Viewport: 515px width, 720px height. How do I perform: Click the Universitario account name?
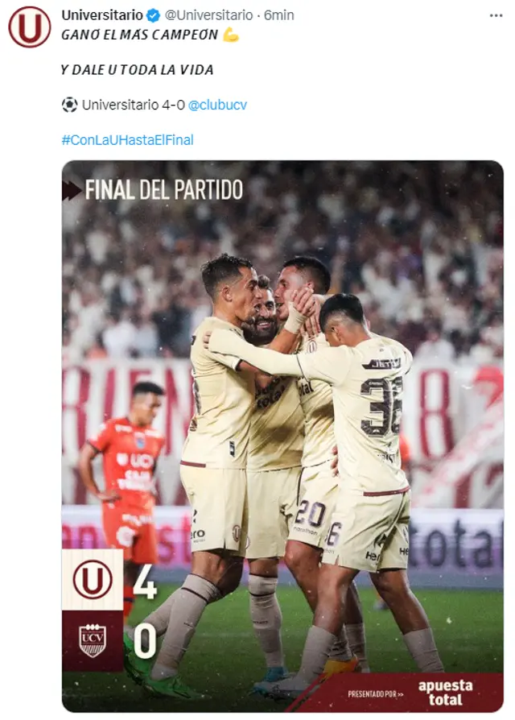[x=102, y=15]
